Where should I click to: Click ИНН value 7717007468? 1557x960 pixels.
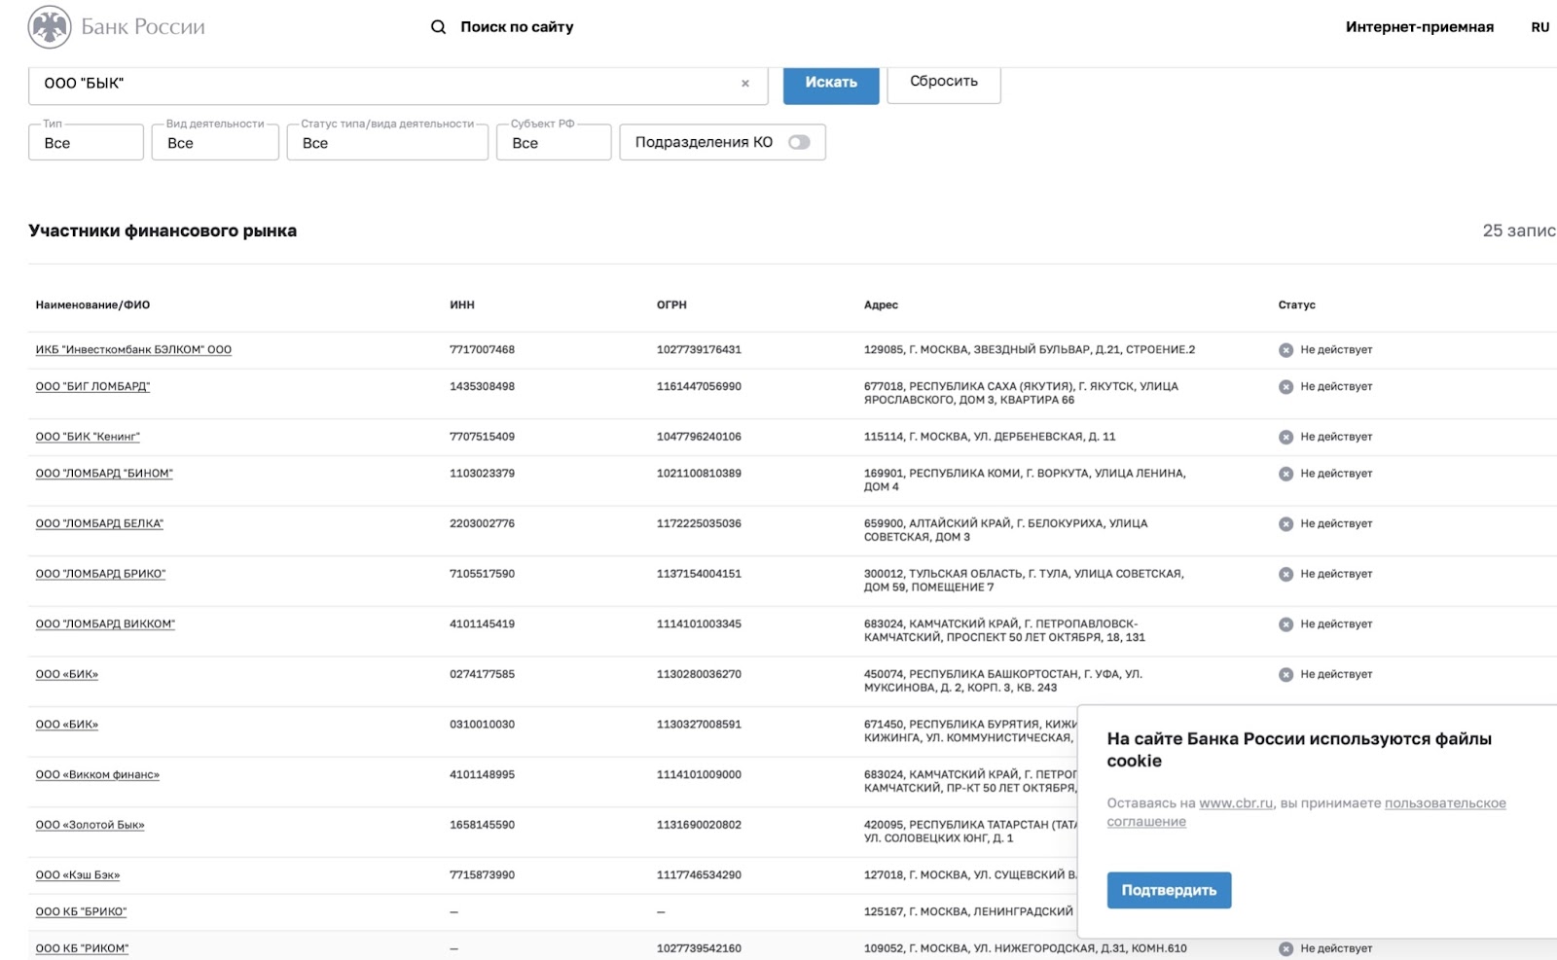click(482, 350)
